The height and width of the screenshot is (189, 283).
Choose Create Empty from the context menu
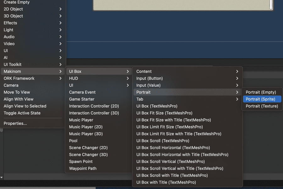coord(32,2)
